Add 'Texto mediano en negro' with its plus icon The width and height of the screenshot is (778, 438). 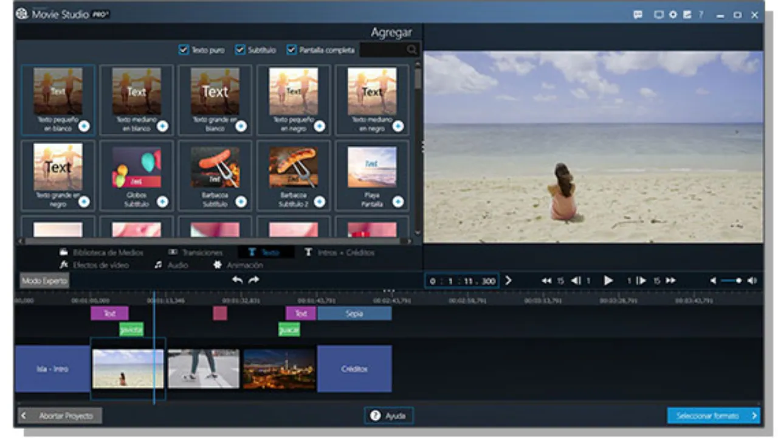(398, 126)
